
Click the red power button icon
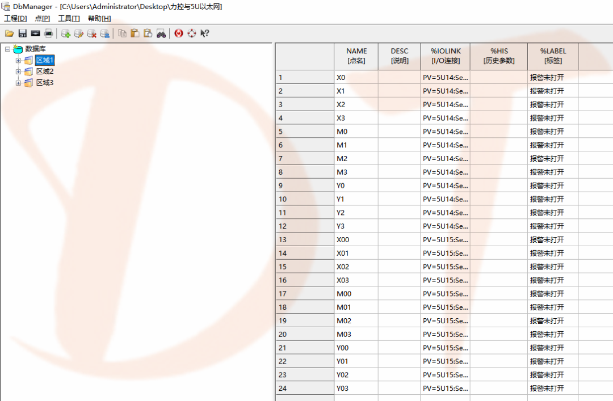(x=179, y=33)
